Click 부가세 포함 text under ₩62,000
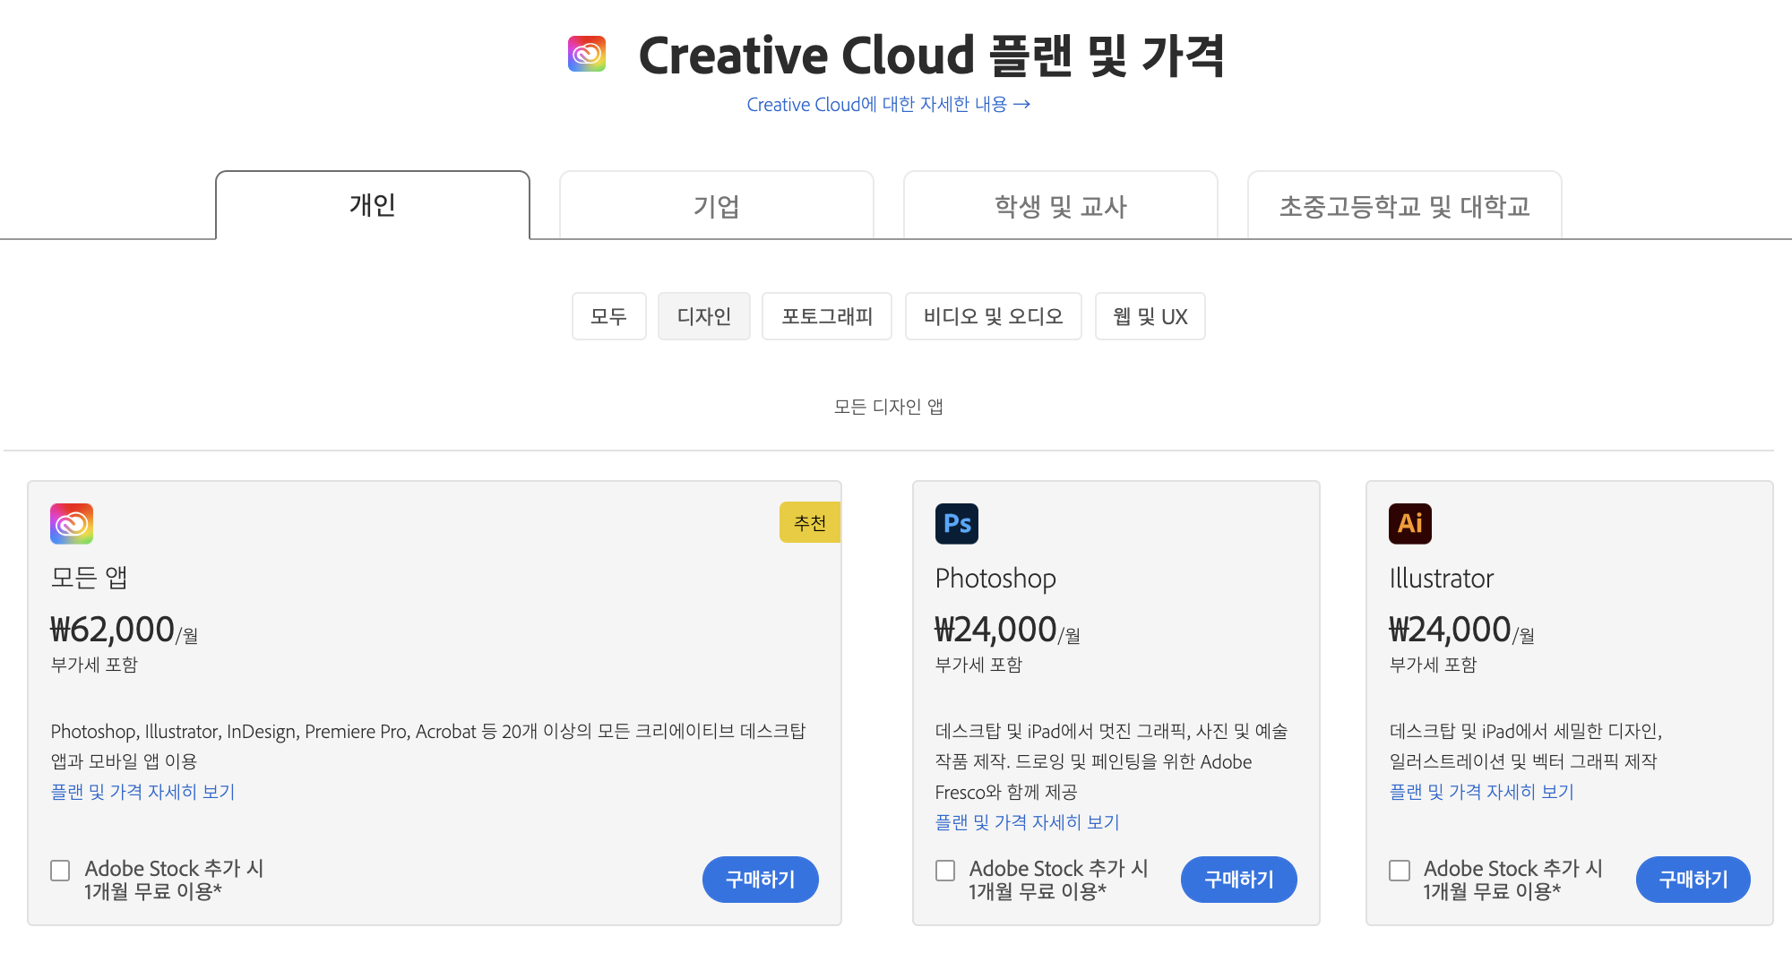Screen dimensions: 1792x953 [94, 665]
